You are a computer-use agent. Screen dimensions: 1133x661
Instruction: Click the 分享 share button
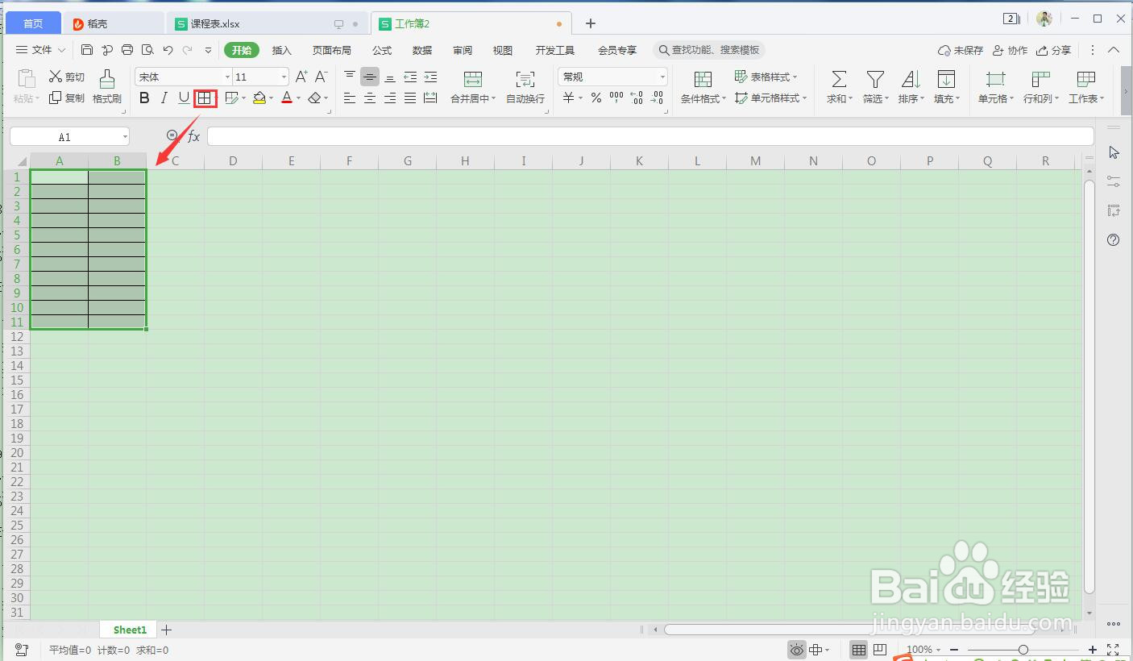click(x=1054, y=49)
